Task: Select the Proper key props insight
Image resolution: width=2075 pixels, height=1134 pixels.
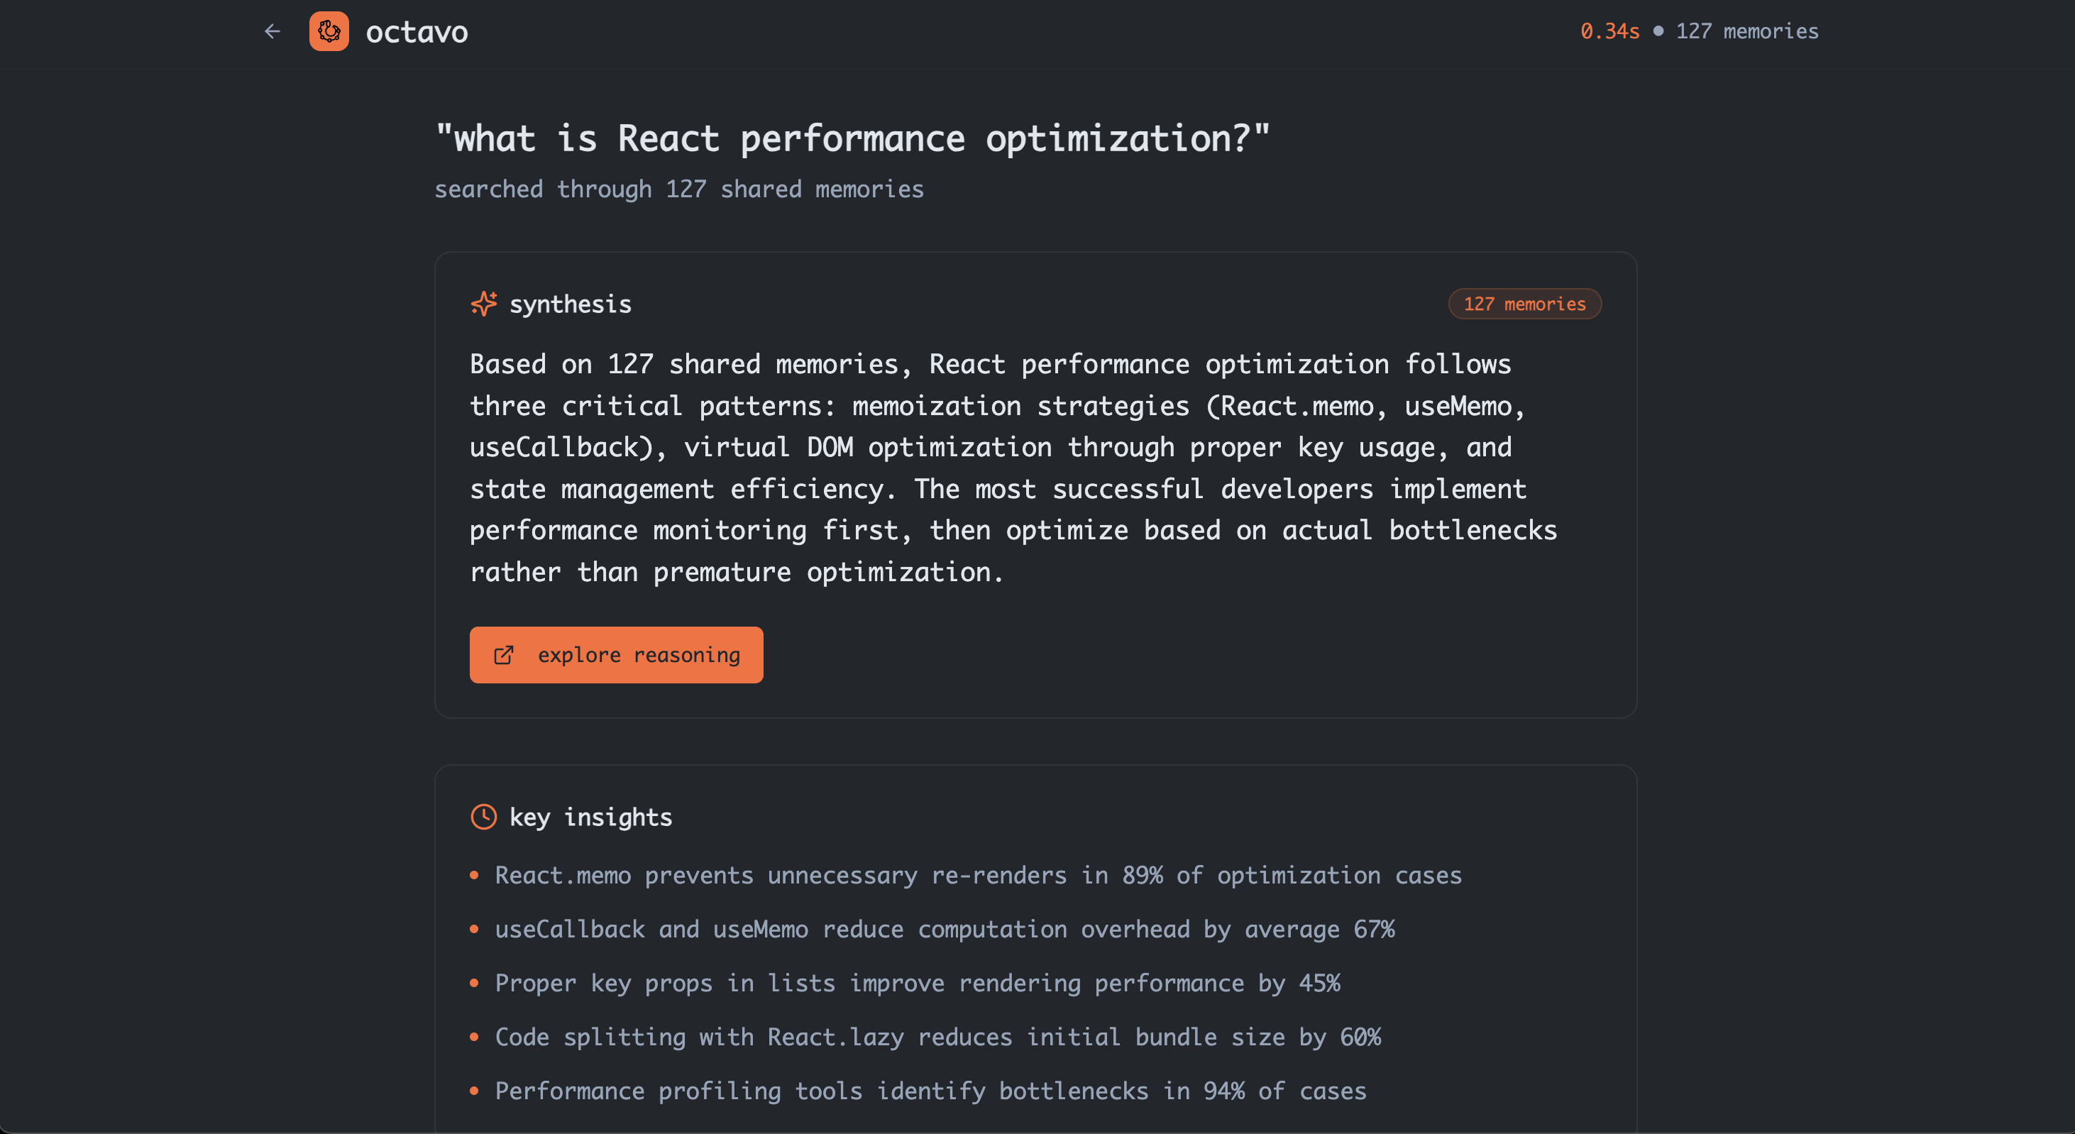Action: click(x=917, y=984)
